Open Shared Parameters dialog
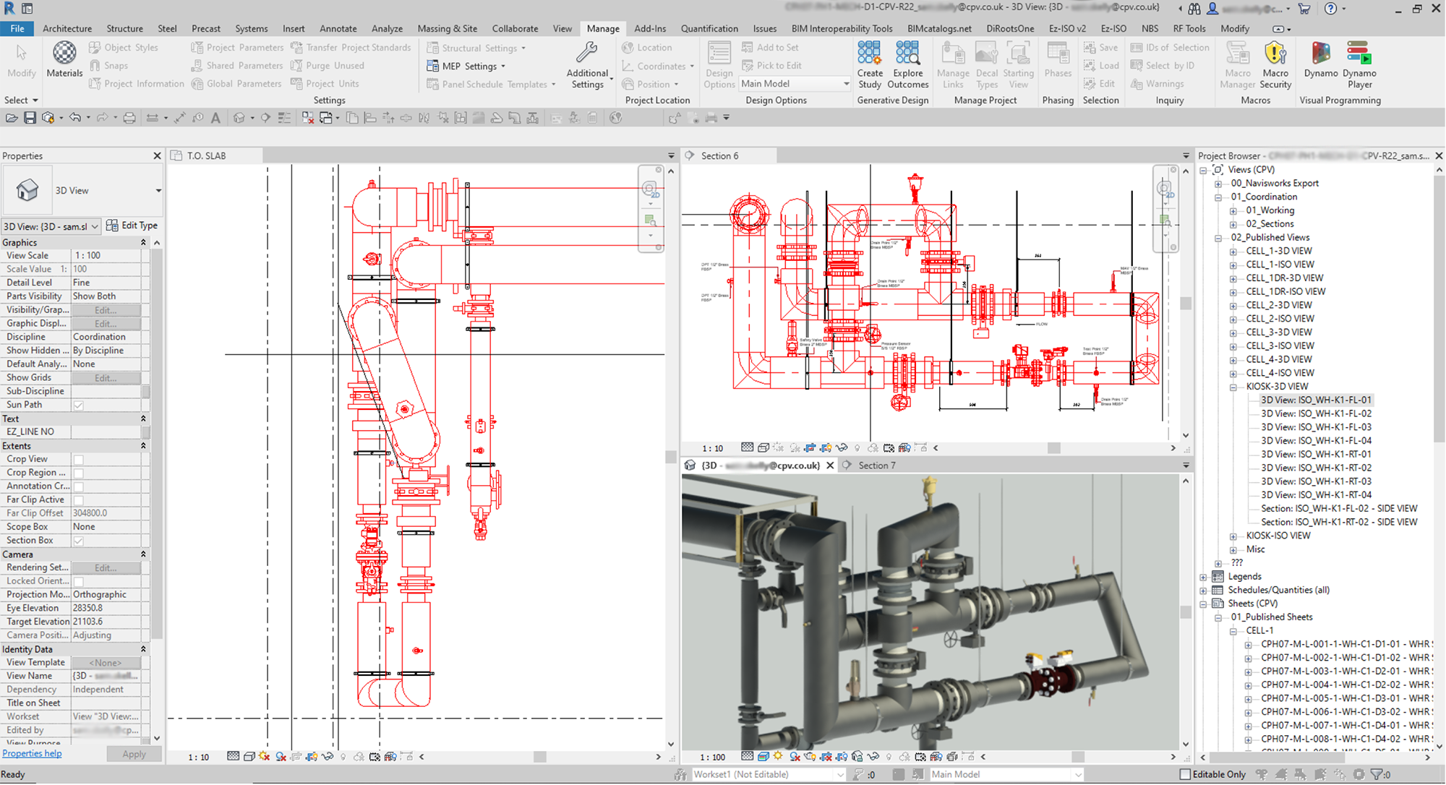This screenshot has width=1446, height=785. [x=237, y=66]
